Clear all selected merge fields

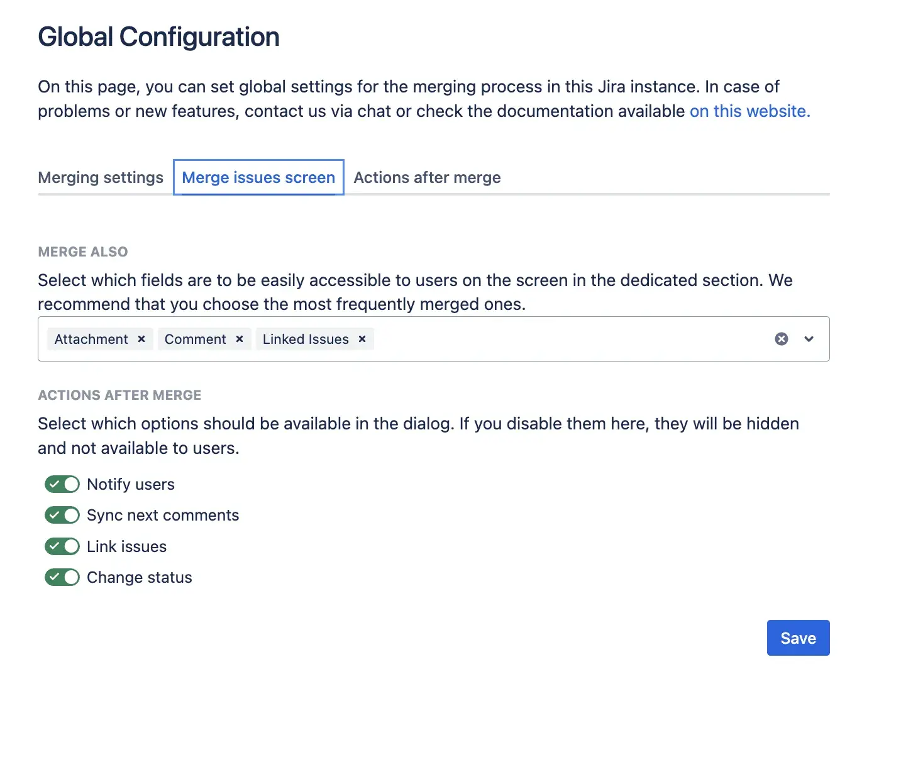pyautogui.click(x=782, y=339)
